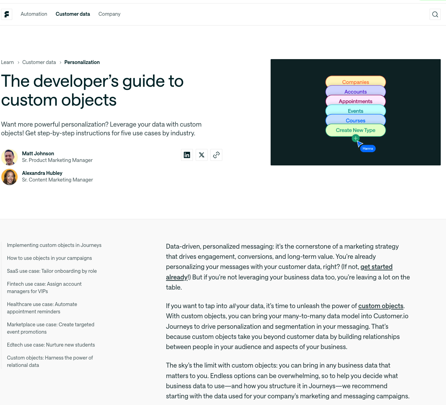The width and height of the screenshot is (446, 405).
Task: Click the article title heading
Action: pyautogui.click(x=92, y=91)
